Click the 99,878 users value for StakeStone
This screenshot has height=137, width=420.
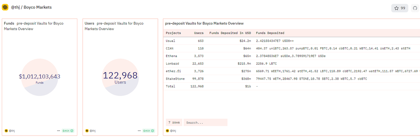pyautogui.click(x=198, y=79)
